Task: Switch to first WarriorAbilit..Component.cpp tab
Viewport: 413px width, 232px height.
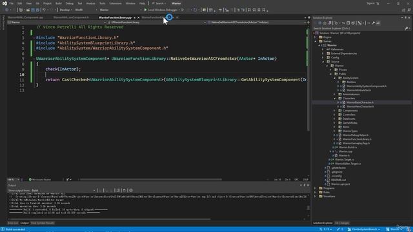Action: click(25, 17)
